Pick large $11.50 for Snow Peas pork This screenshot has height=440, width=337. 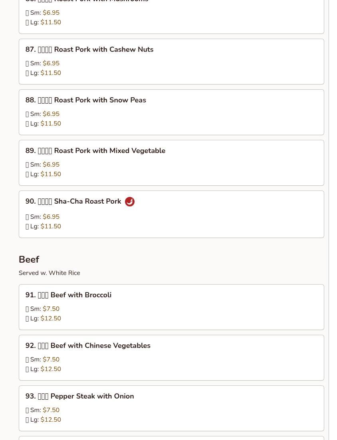(43, 124)
